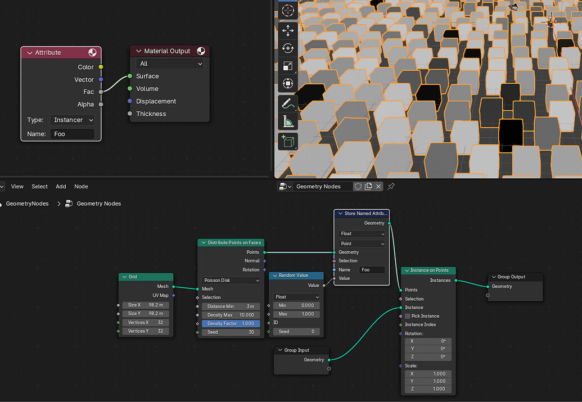Click Random Value Max 1.000 field
This screenshot has width=582, height=402.
pos(296,314)
